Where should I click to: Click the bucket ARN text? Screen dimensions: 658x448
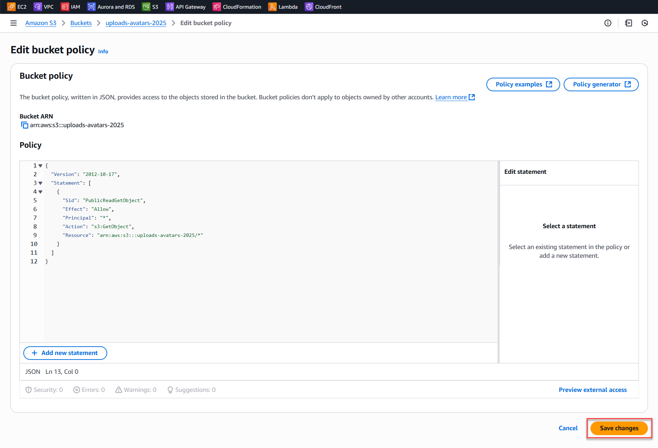(x=77, y=125)
